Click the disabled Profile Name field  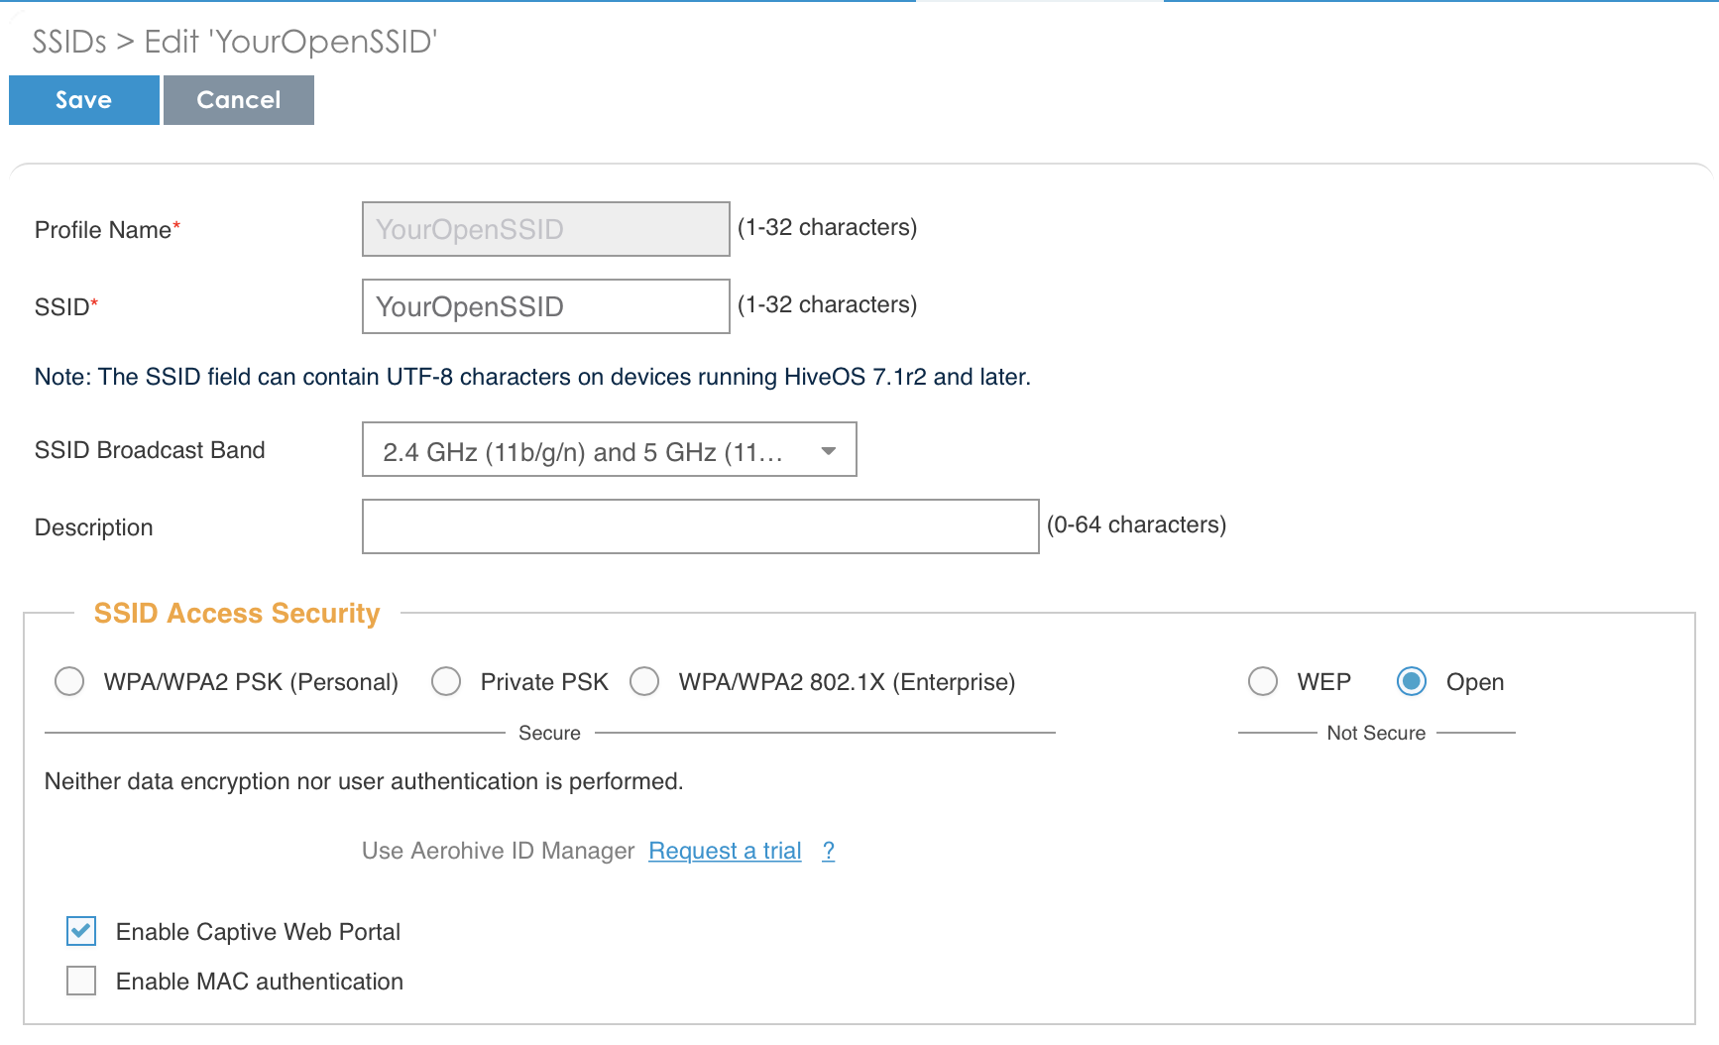tap(545, 229)
